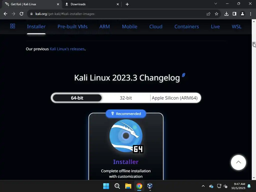
Task: Open Chrome three-dot menu
Action: (250, 14)
